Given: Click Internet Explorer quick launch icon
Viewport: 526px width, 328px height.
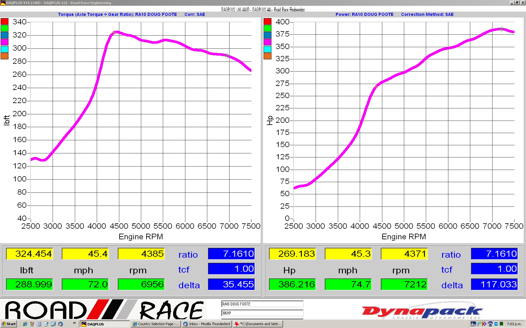Looking at the screenshot, I should coord(25,324).
